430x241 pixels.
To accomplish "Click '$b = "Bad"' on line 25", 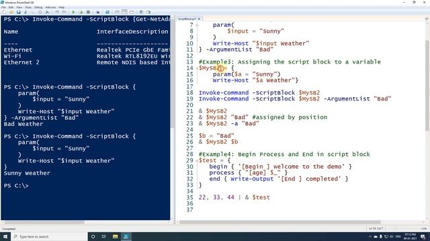I will click(x=216, y=136).
